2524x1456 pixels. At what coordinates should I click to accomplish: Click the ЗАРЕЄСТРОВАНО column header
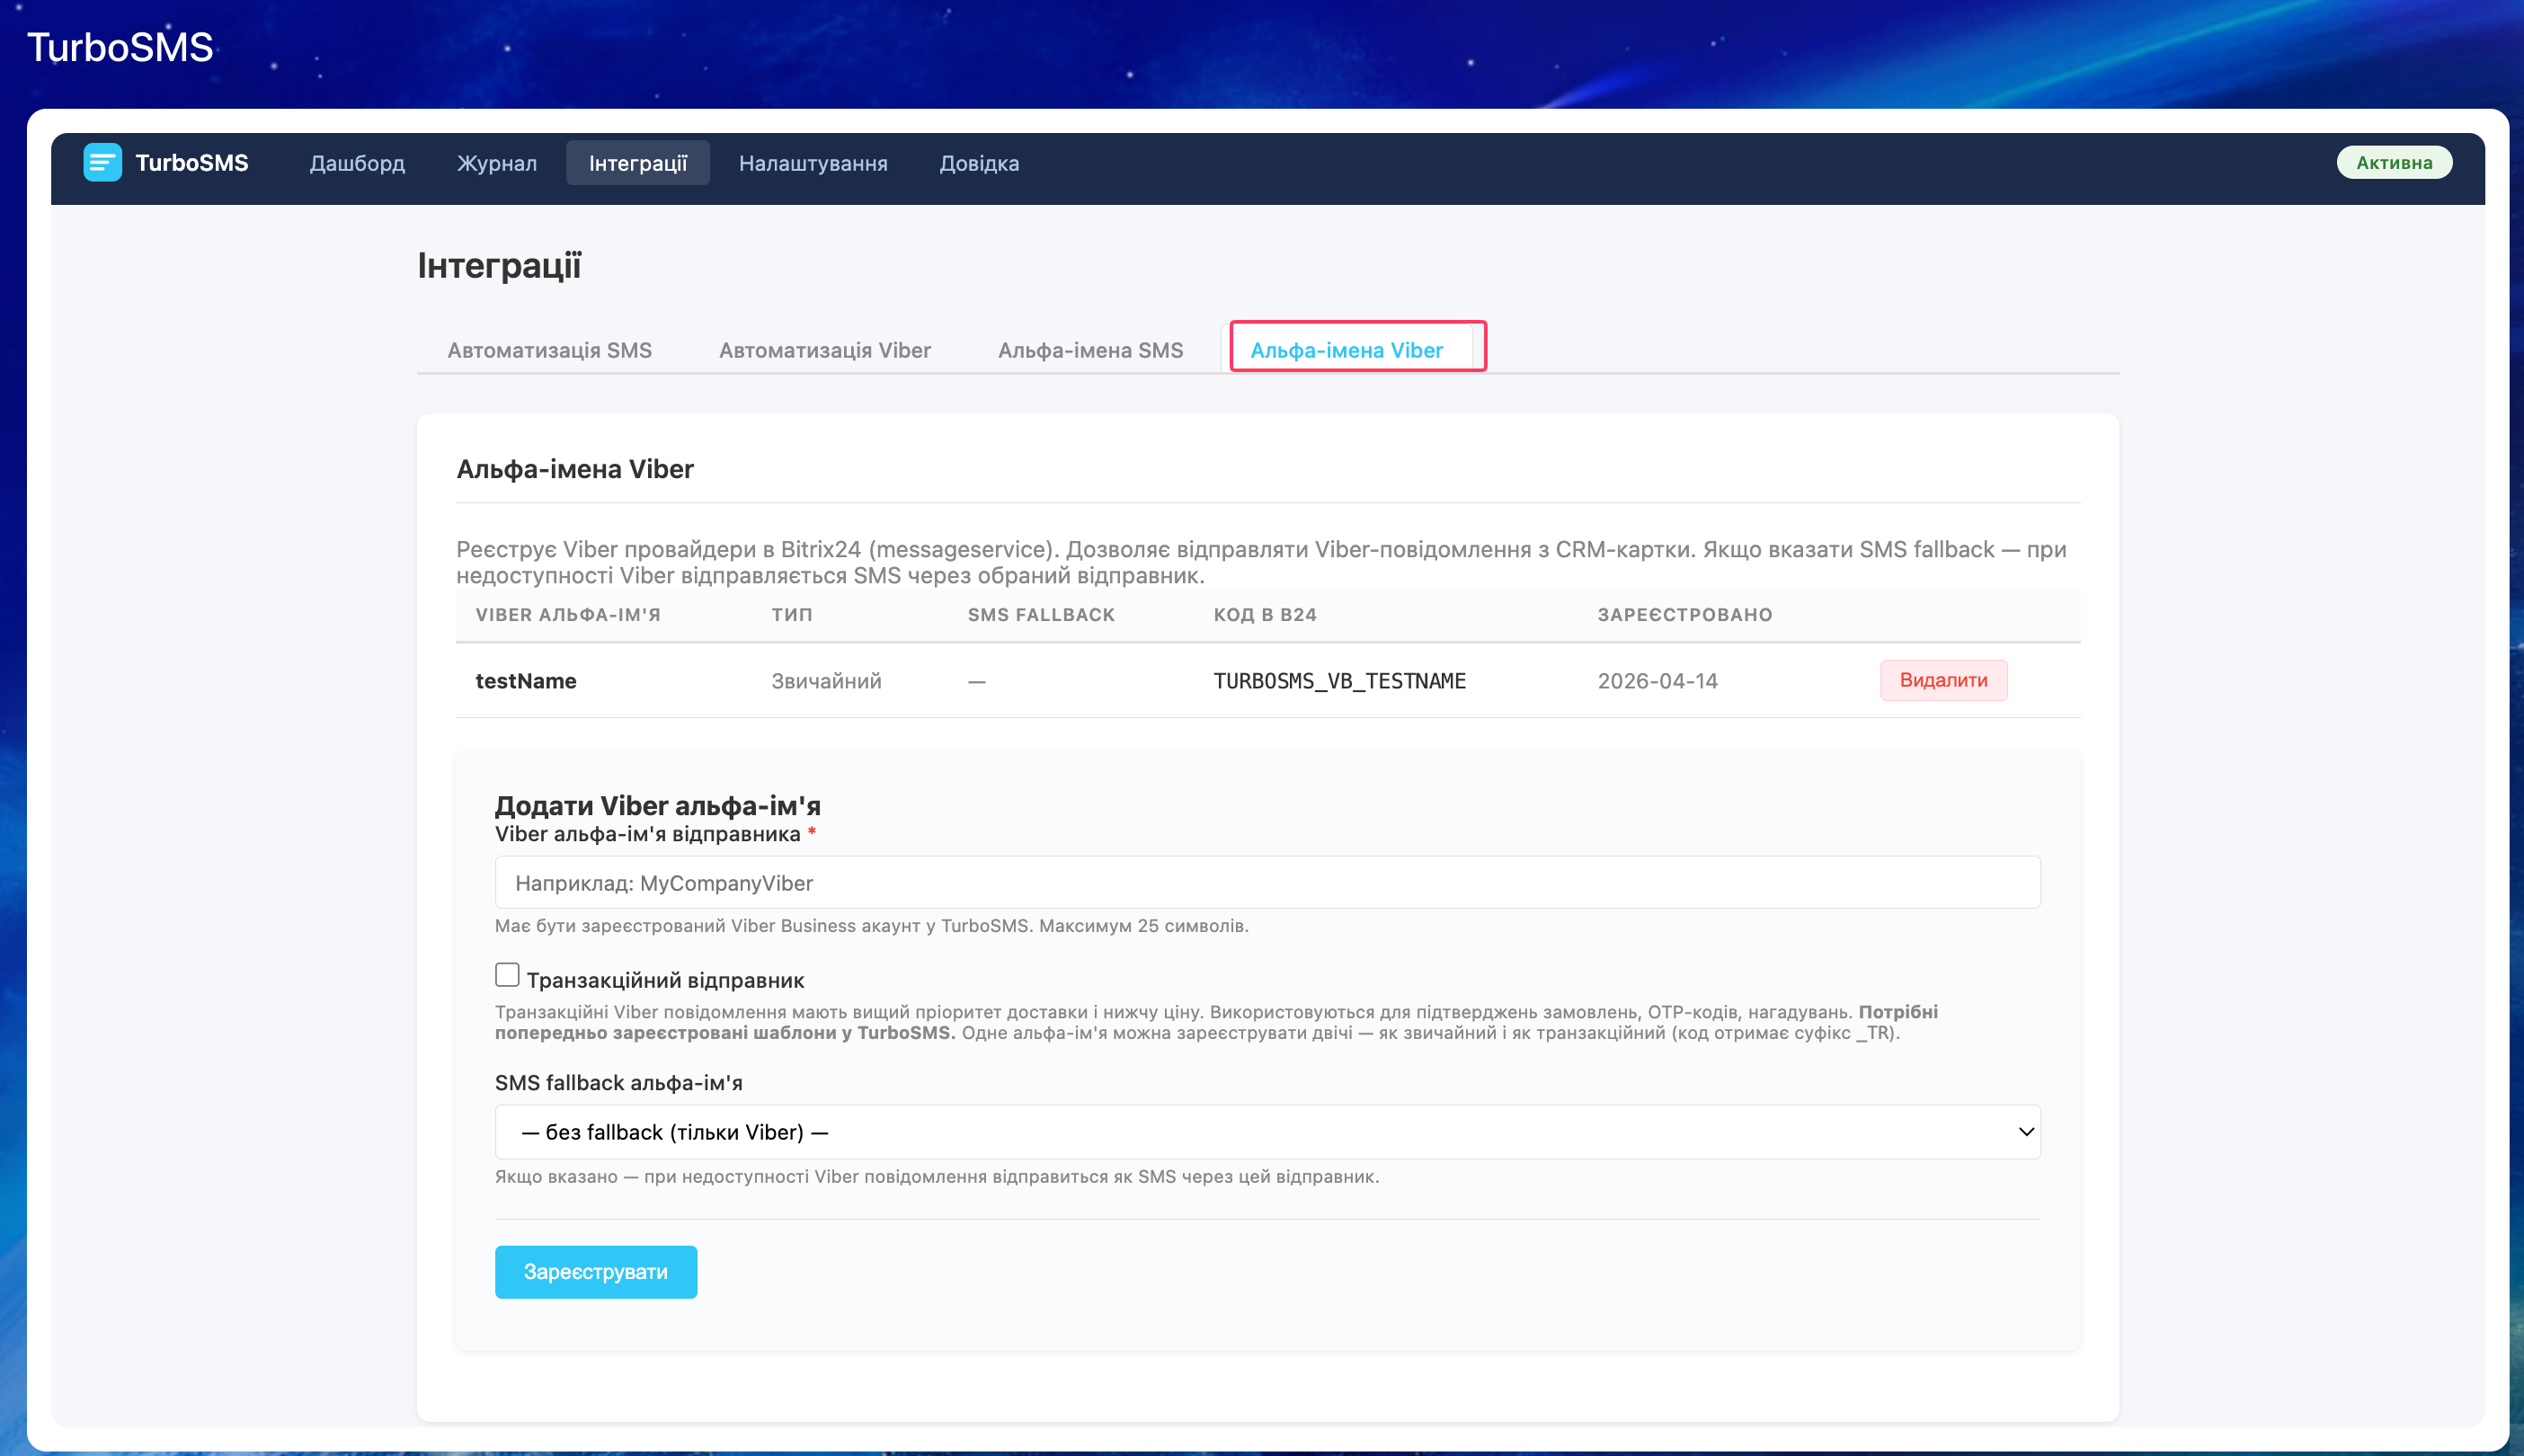(x=1684, y=615)
